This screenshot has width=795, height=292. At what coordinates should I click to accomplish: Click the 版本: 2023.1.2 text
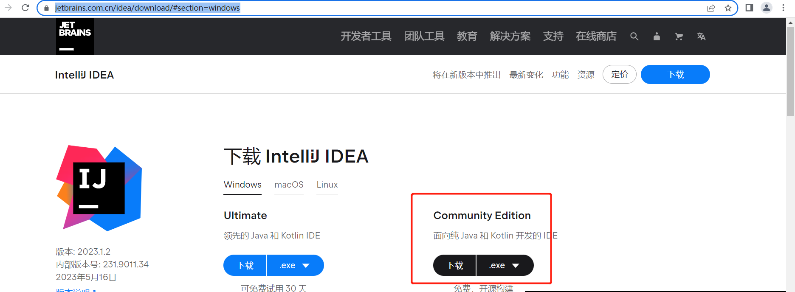(x=83, y=252)
